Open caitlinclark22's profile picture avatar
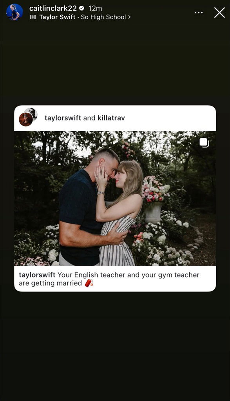 (x=14, y=12)
